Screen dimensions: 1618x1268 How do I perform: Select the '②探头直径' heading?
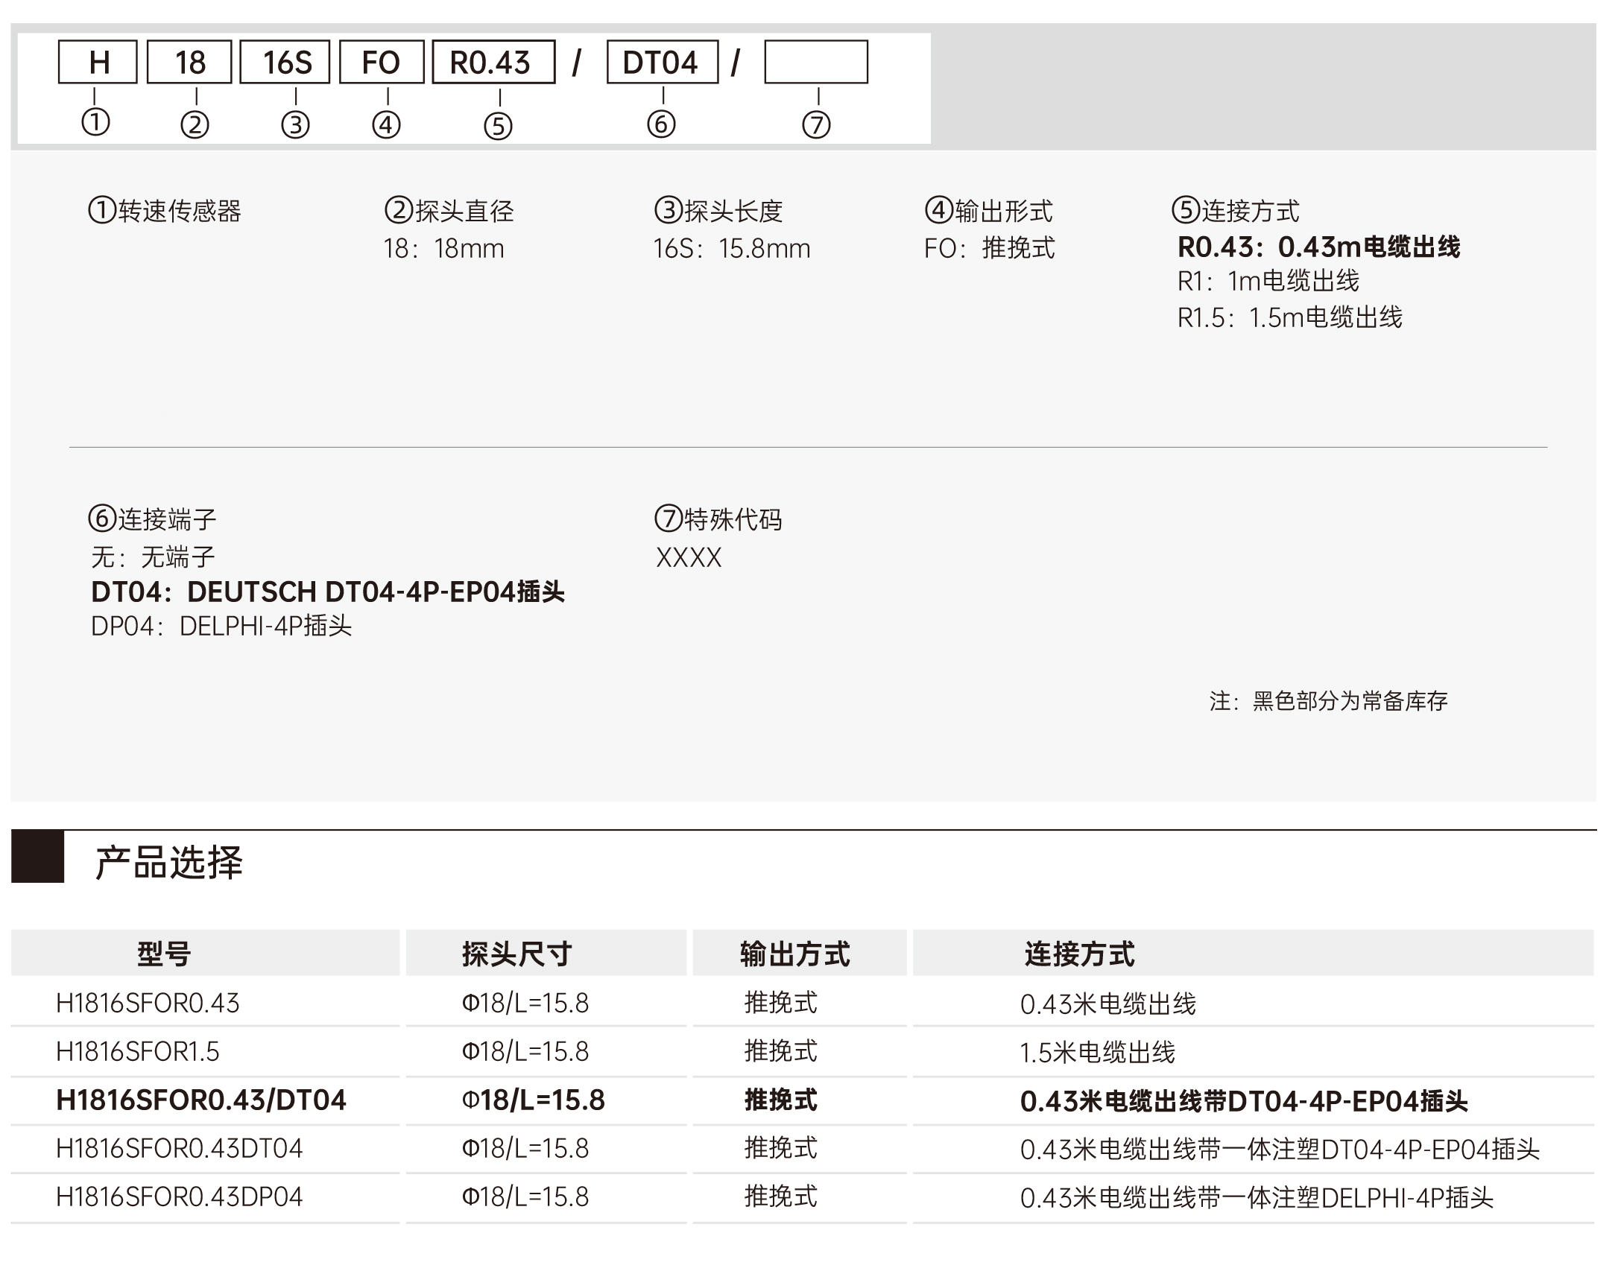(449, 211)
